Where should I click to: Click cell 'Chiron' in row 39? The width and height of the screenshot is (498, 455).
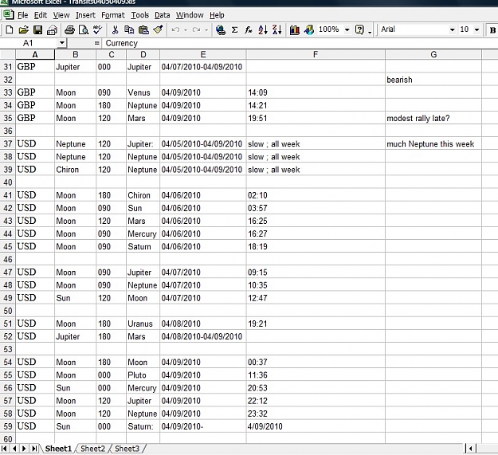[x=75, y=169]
